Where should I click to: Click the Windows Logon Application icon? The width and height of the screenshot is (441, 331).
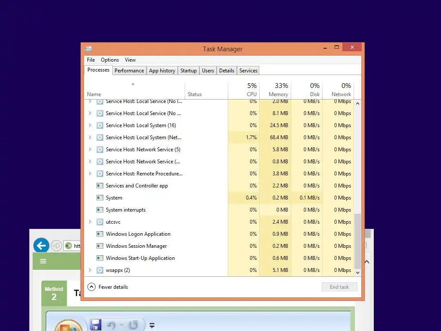100,234
